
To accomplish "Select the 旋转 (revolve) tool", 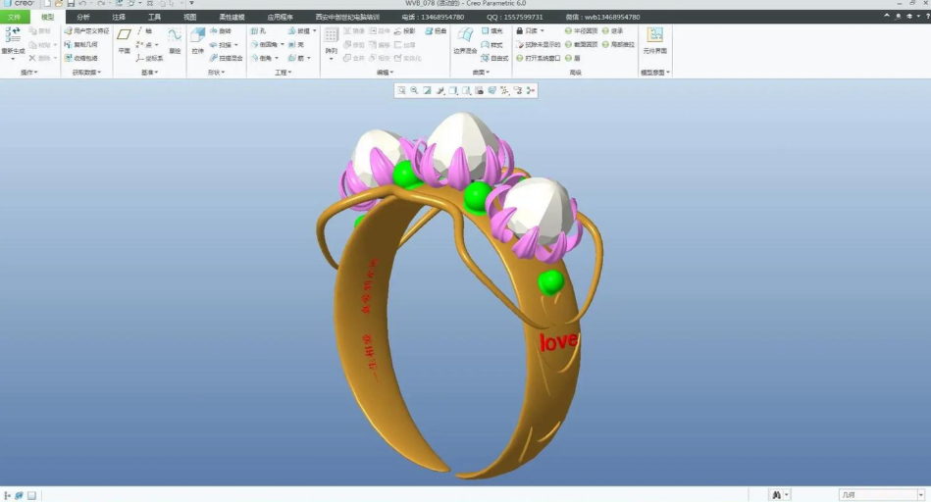I will 221,30.
